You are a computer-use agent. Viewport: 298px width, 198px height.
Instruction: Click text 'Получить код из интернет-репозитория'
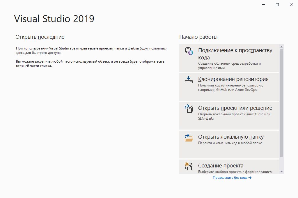230,85
